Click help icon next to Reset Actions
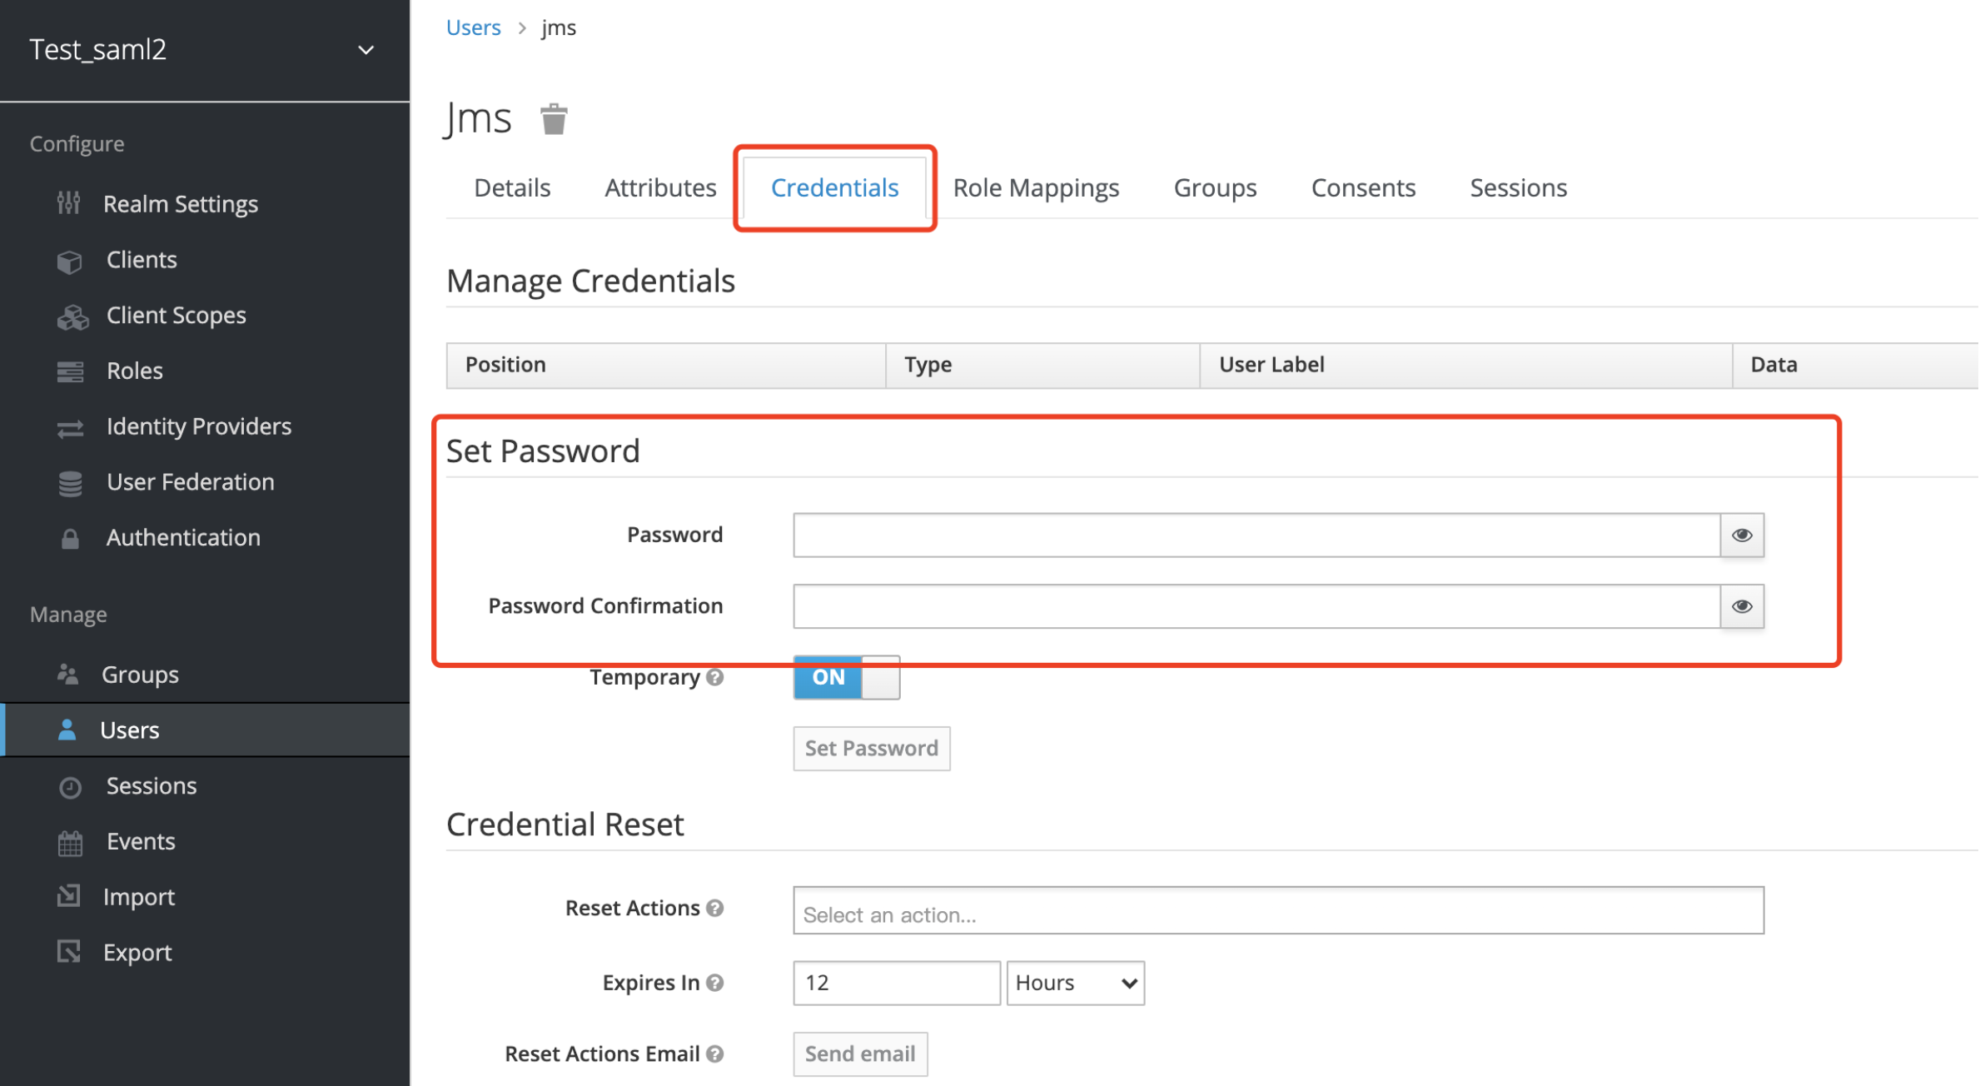Screen dimensions: 1980x1086 point(714,908)
